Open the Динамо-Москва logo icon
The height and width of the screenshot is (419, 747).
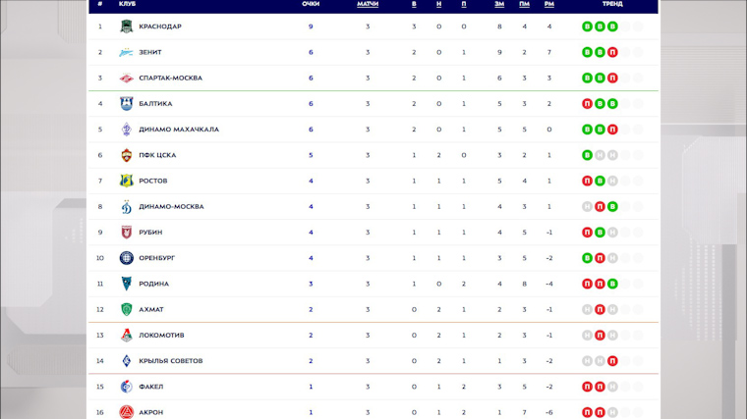(126, 206)
